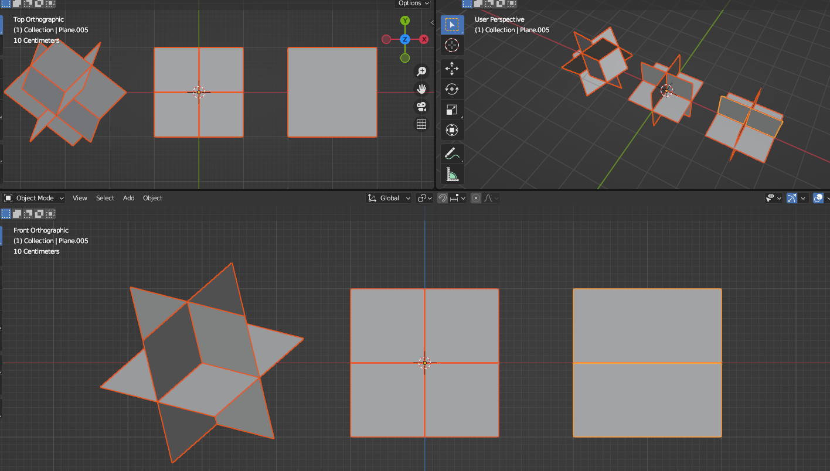The width and height of the screenshot is (830, 471).
Task: Click the 3D cursor in Front Orthographic view
Action: click(x=425, y=363)
